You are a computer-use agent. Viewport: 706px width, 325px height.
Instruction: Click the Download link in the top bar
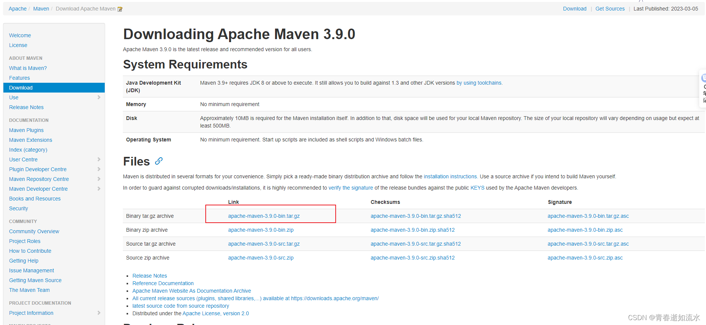click(575, 9)
